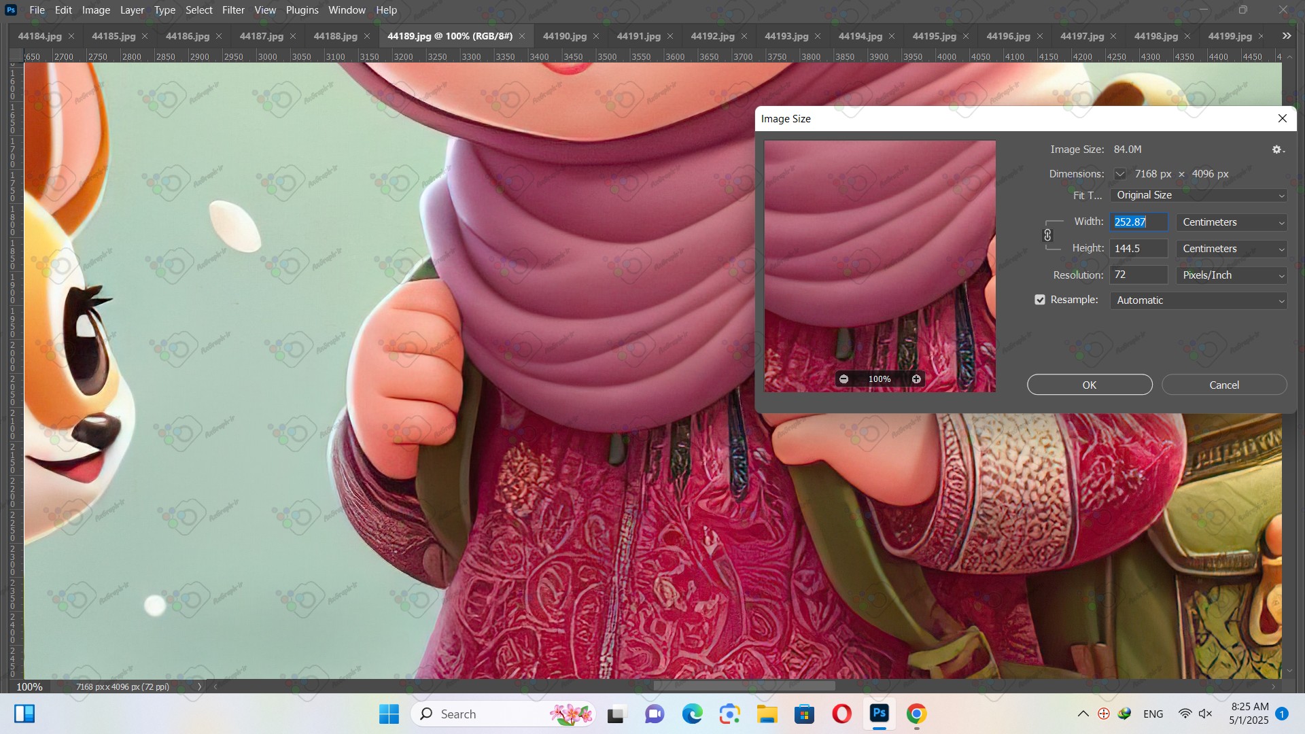Toggle the constrain proportions chain link
1305x734 pixels.
[x=1047, y=235]
